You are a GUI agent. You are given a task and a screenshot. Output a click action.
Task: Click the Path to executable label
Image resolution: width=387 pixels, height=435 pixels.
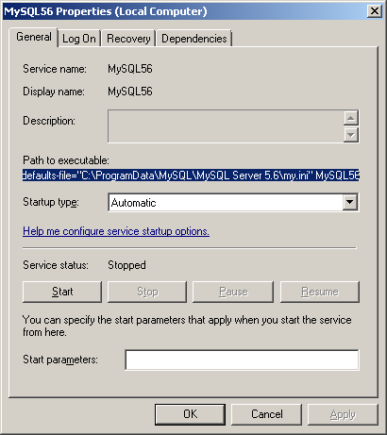(66, 160)
